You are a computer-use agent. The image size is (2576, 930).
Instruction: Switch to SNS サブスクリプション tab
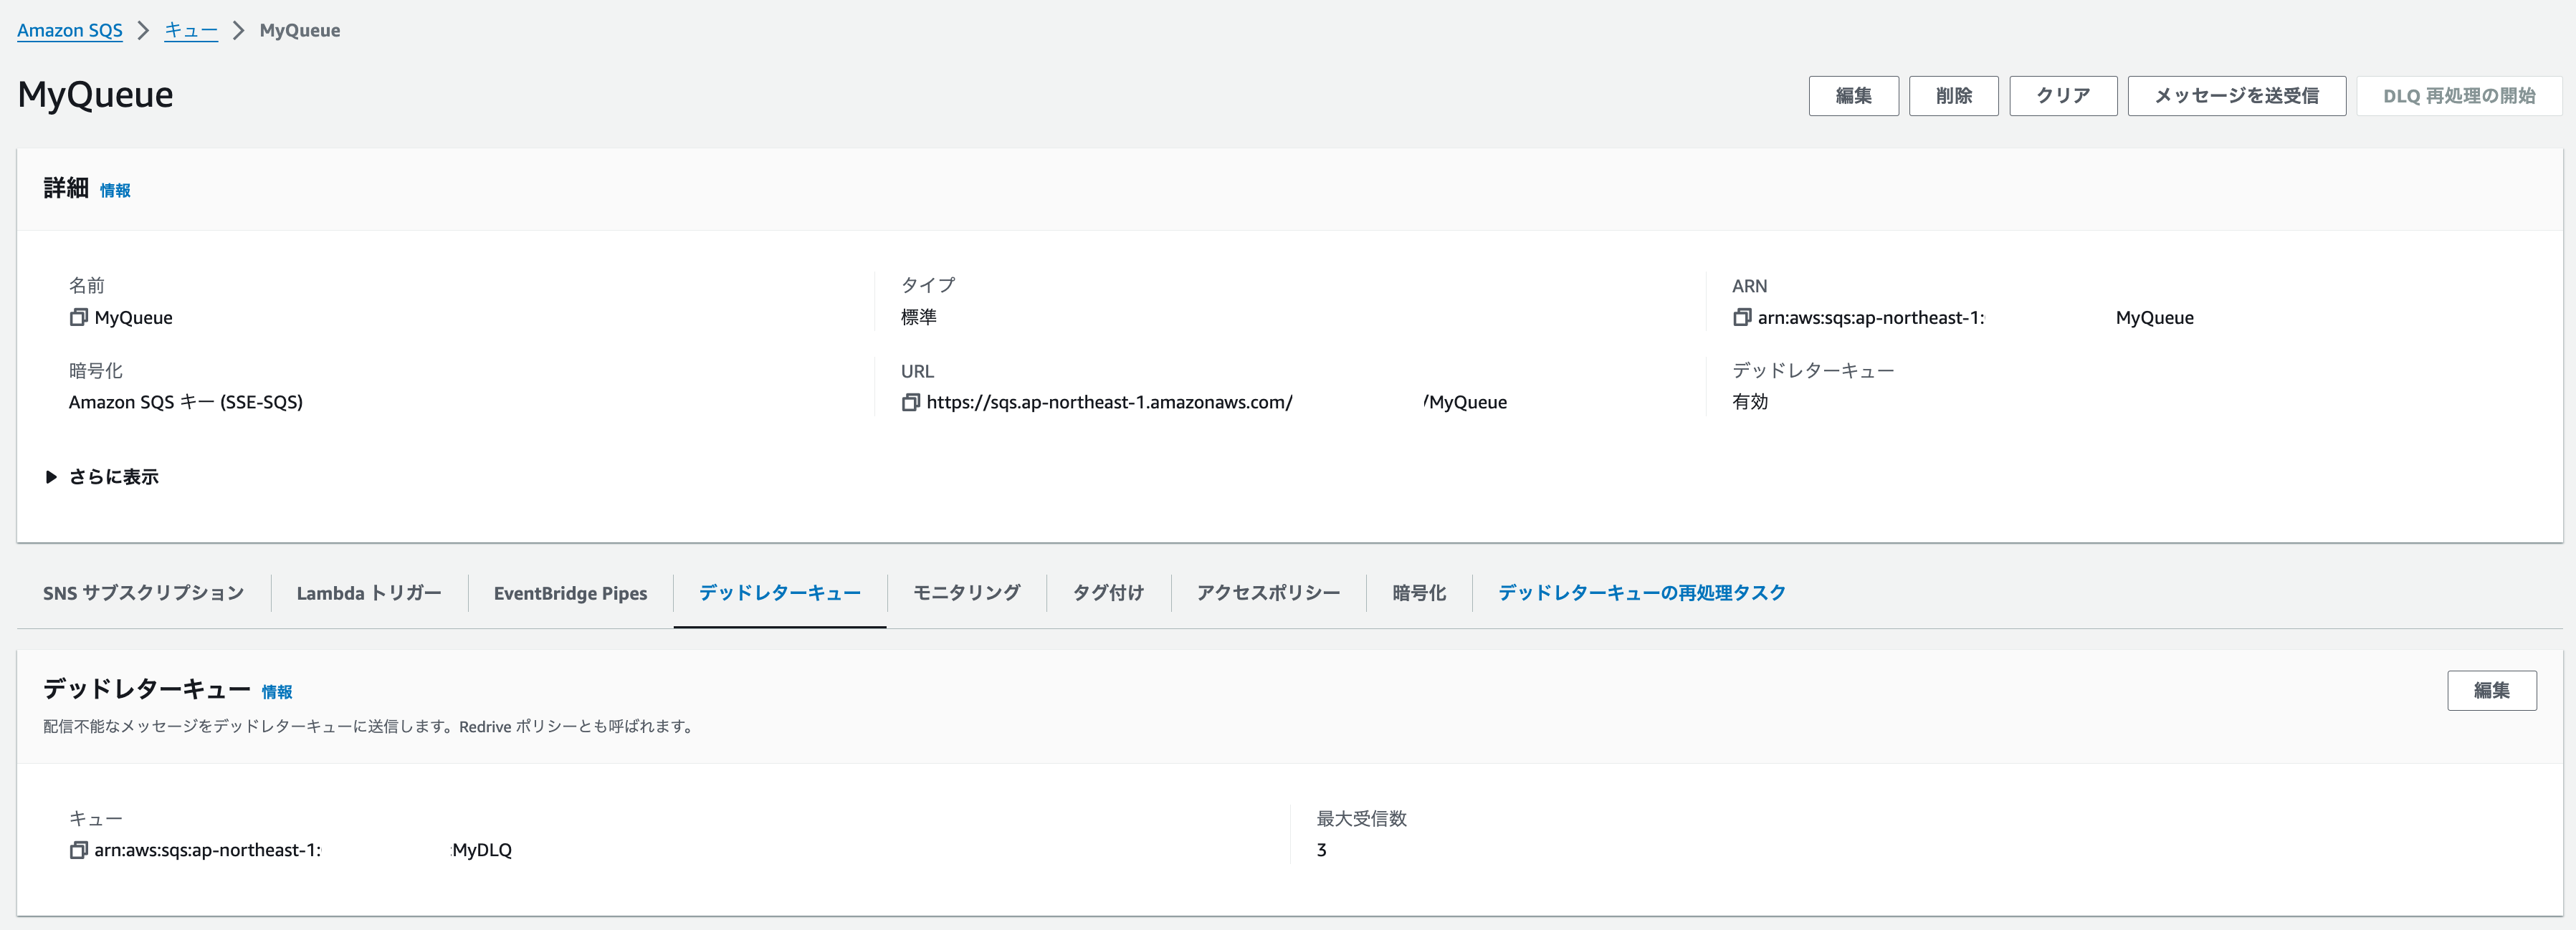(x=142, y=592)
